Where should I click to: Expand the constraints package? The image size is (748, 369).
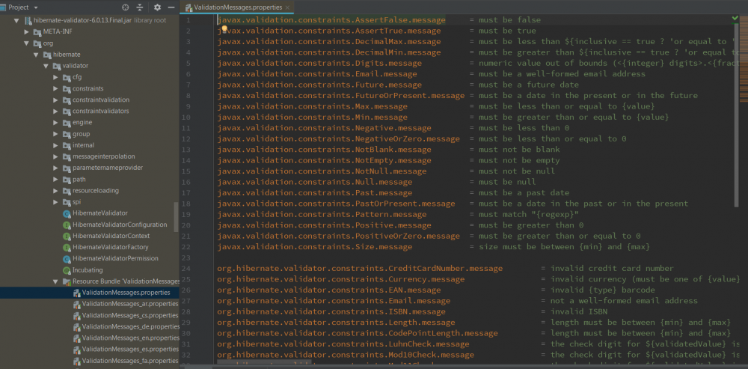[x=55, y=88]
